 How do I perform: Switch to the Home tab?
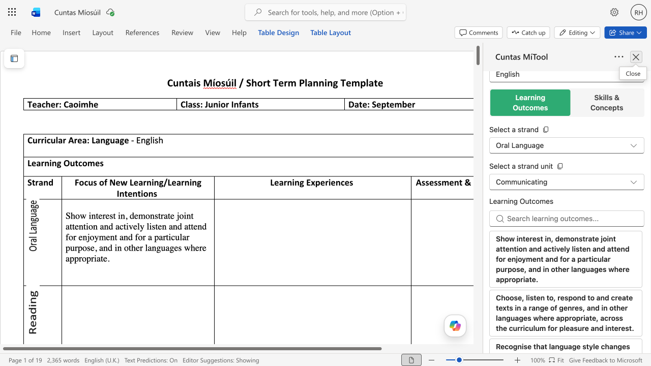coord(41,33)
